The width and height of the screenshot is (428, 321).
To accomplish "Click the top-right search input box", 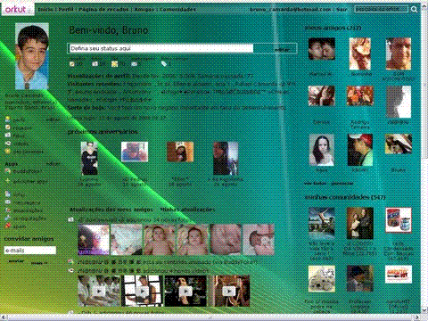I will click(382, 9).
